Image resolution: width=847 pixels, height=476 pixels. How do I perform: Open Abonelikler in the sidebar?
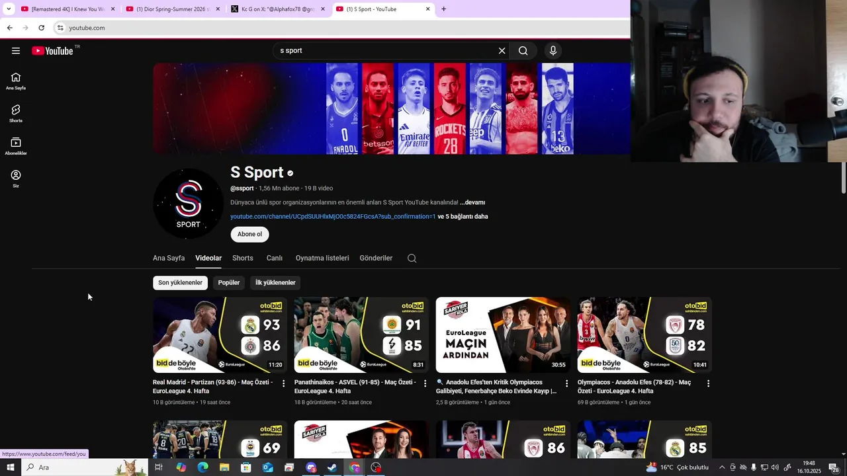click(16, 147)
